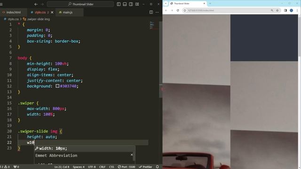The height and width of the screenshot is (169, 301).
Task: Click the .swiper selector on line 15
Action: (x=26, y=103)
